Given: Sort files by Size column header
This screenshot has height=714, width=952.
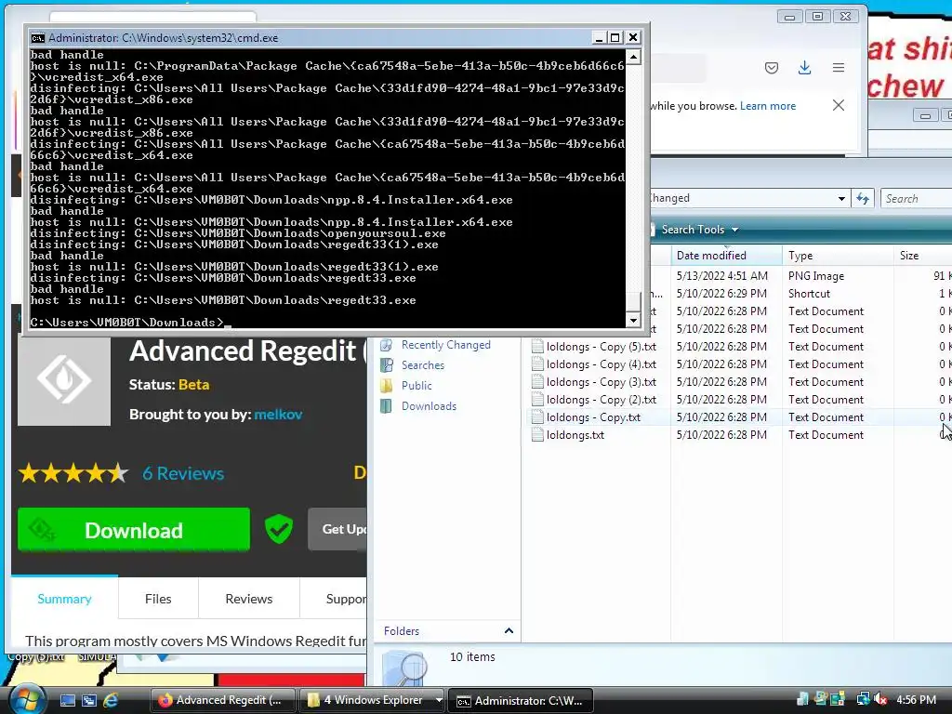Looking at the screenshot, I should pos(922,256).
